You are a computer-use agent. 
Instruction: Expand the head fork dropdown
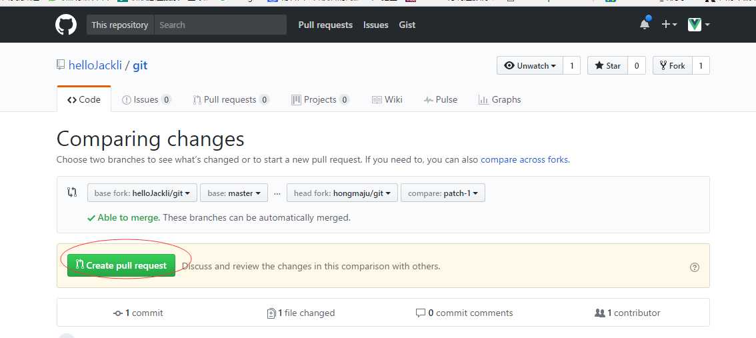click(x=342, y=193)
